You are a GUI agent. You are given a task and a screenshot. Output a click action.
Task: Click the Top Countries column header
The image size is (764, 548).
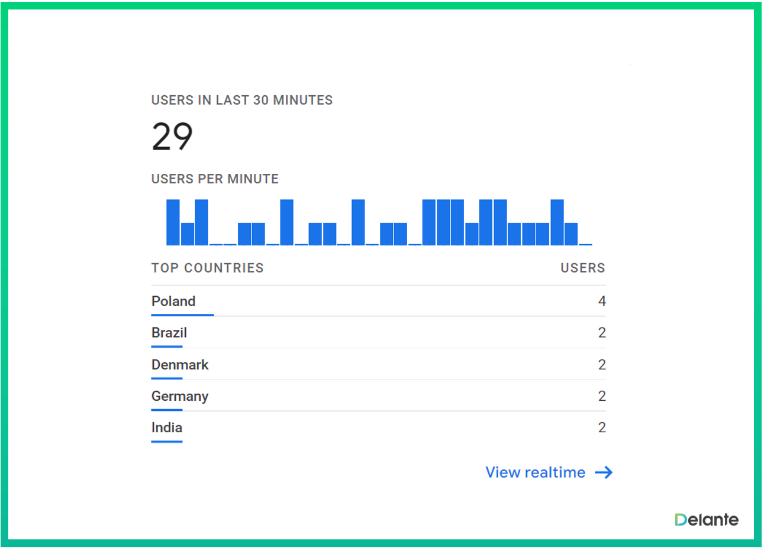pos(207,268)
